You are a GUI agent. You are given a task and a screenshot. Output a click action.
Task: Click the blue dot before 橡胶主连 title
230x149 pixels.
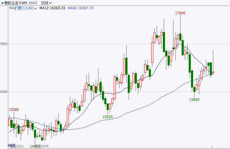[1, 3]
